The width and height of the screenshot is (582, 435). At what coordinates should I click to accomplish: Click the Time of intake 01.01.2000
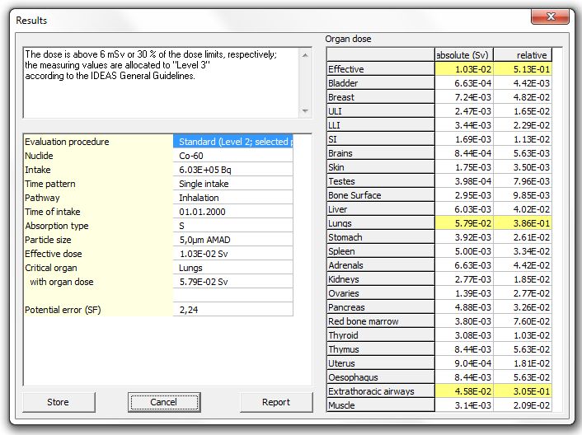point(233,212)
